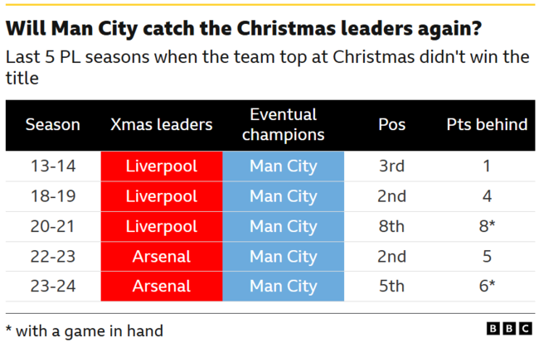Click the 20-21 season cell
This screenshot has height=347, width=539.
click(53, 226)
